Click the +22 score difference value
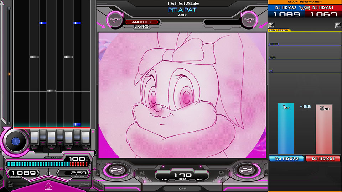The height and width of the screenshot is (192, 342). click(x=305, y=107)
